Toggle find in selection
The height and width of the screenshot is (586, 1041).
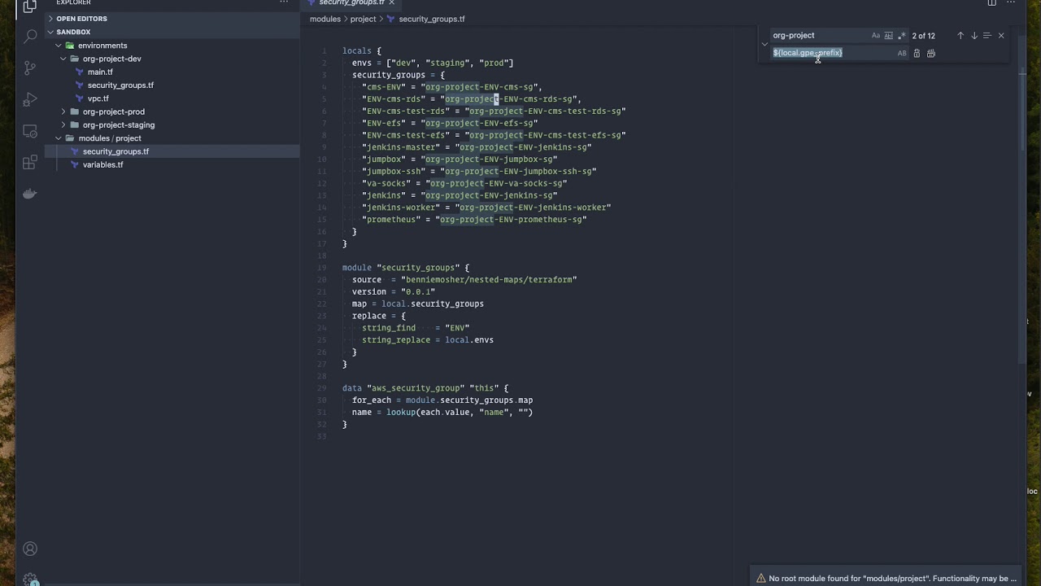987,36
